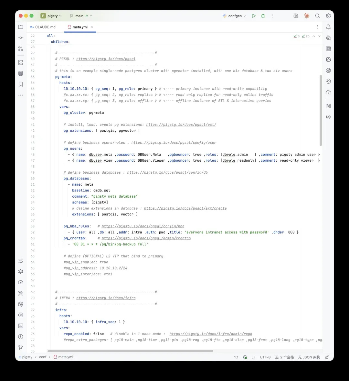The height and width of the screenshot is (381, 349).
Task: Toggle the read-only lock in status bar
Action: coord(327,357)
